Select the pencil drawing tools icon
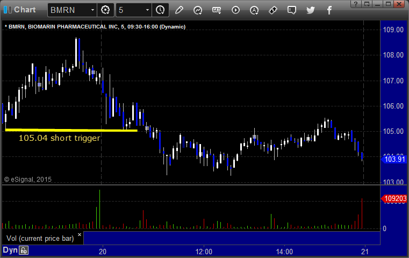This screenshot has width=409, height=258. [179, 10]
